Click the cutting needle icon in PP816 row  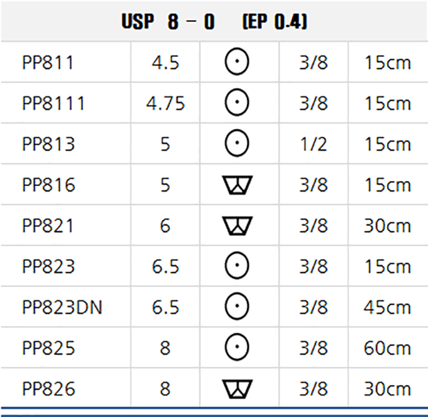237,185
